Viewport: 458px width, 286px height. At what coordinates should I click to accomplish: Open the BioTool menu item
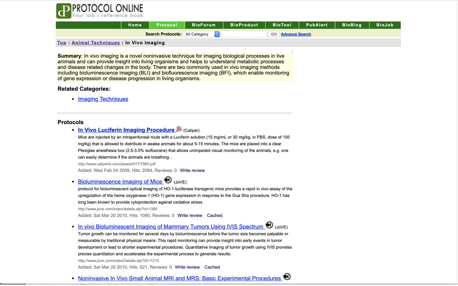(282, 25)
